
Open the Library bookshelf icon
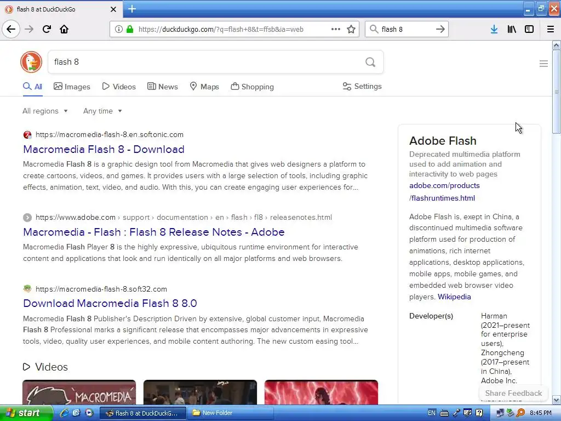pos(512,29)
